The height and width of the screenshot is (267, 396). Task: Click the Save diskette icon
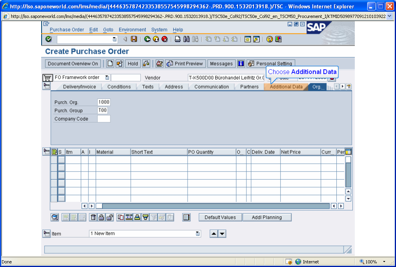134,39
